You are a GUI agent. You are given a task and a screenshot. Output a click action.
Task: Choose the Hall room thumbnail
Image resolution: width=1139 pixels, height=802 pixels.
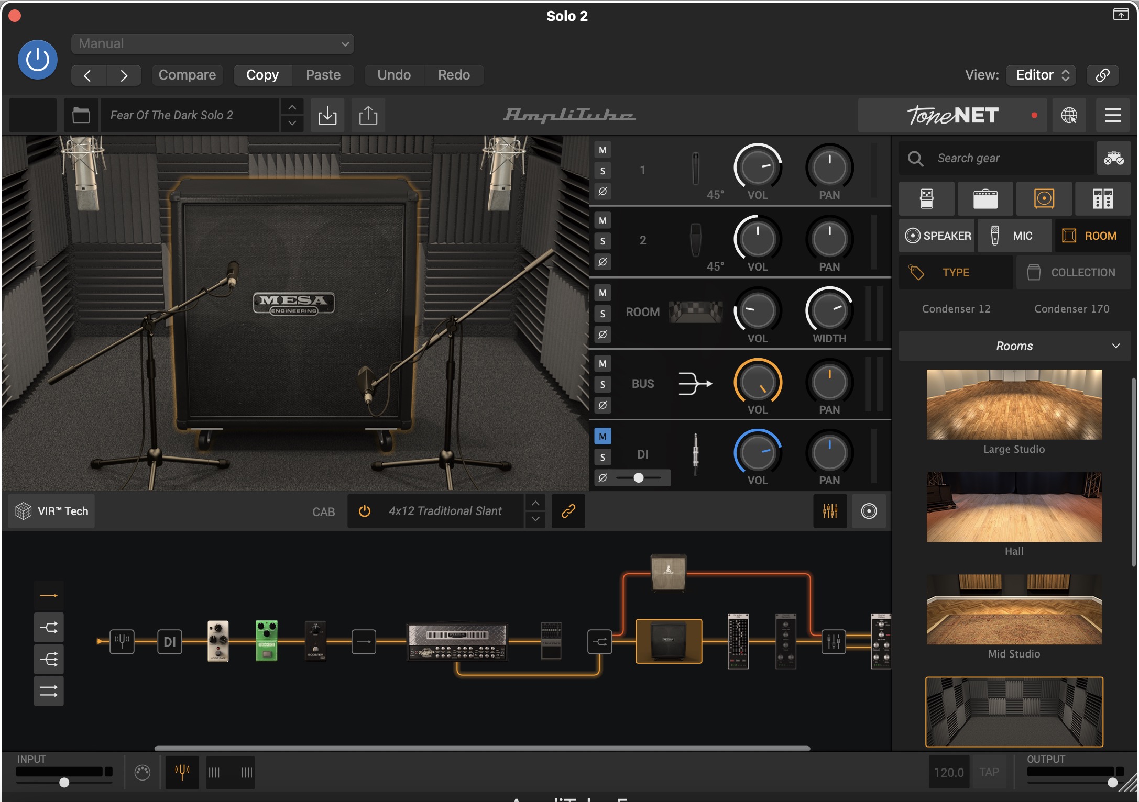click(1014, 507)
